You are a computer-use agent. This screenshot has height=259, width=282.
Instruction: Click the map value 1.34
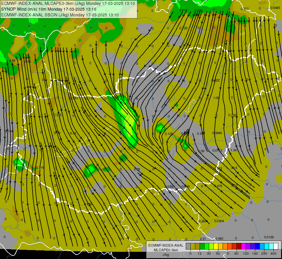233,150
